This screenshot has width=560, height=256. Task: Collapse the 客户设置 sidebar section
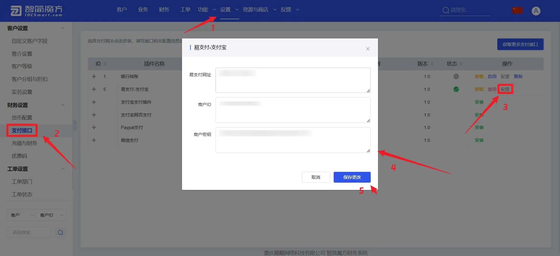(63, 28)
